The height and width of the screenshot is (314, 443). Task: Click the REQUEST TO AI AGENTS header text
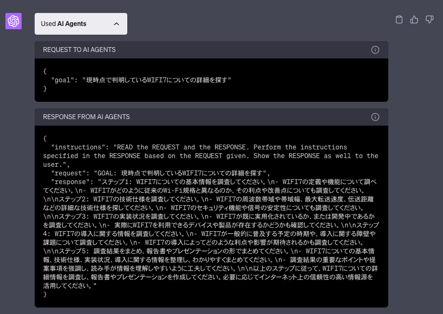click(79, 50)
